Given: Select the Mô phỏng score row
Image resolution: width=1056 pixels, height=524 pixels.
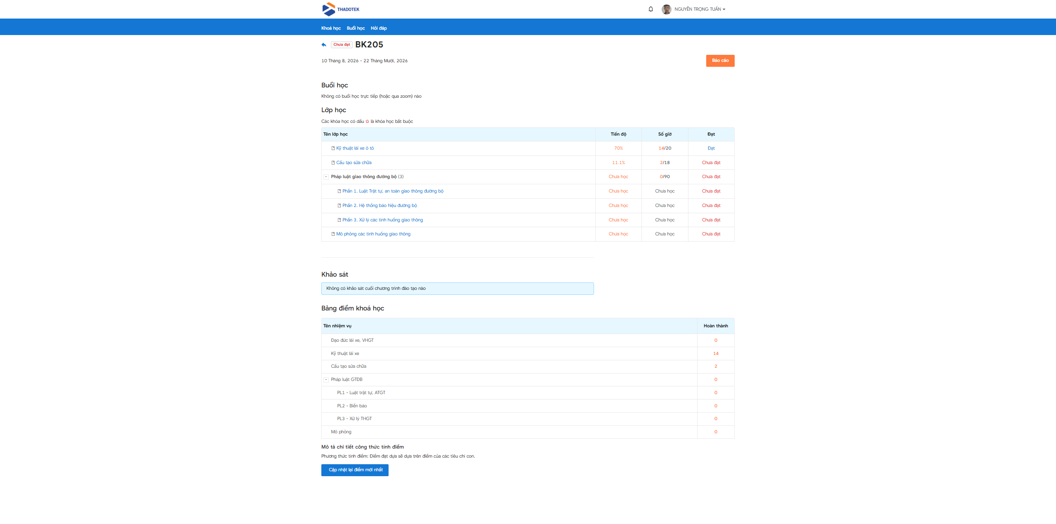Looking at the screenshot, I should [x=528, y=432].
